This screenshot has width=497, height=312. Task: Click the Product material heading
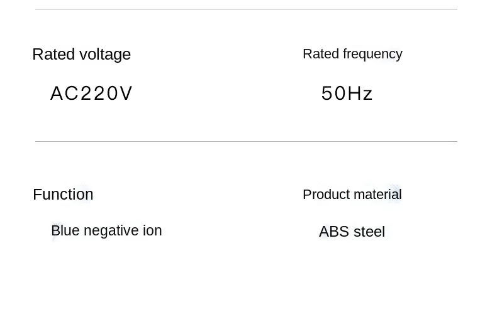352,195
